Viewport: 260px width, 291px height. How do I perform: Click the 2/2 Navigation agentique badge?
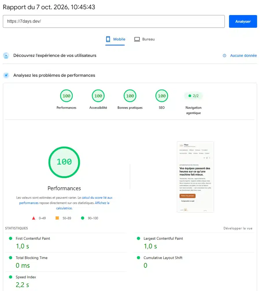(x=194, y=96)
